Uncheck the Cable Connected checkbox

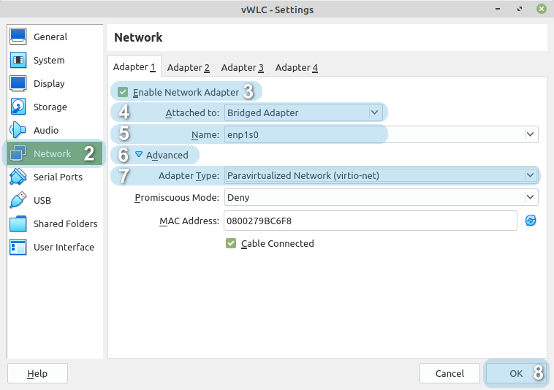point(231,243)
